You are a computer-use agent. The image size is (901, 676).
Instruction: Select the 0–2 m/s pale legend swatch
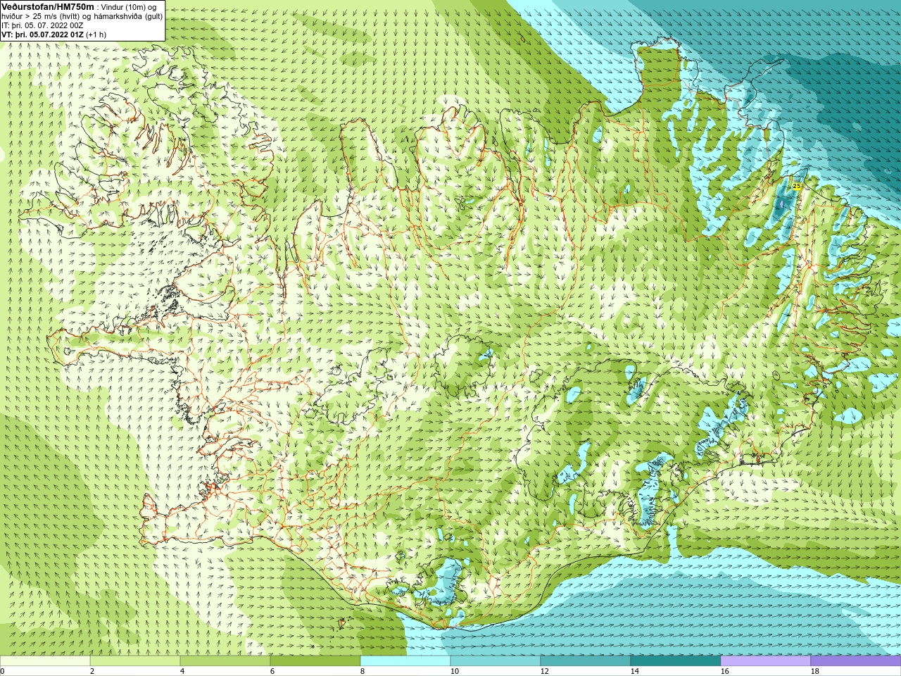(45, 661)
